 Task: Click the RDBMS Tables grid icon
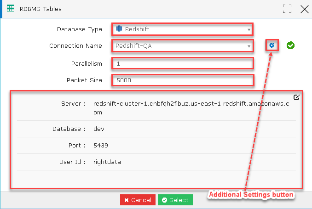(11, 8)
